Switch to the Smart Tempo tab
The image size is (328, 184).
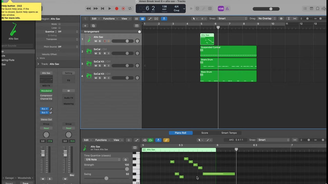click(x=229, y=133)
